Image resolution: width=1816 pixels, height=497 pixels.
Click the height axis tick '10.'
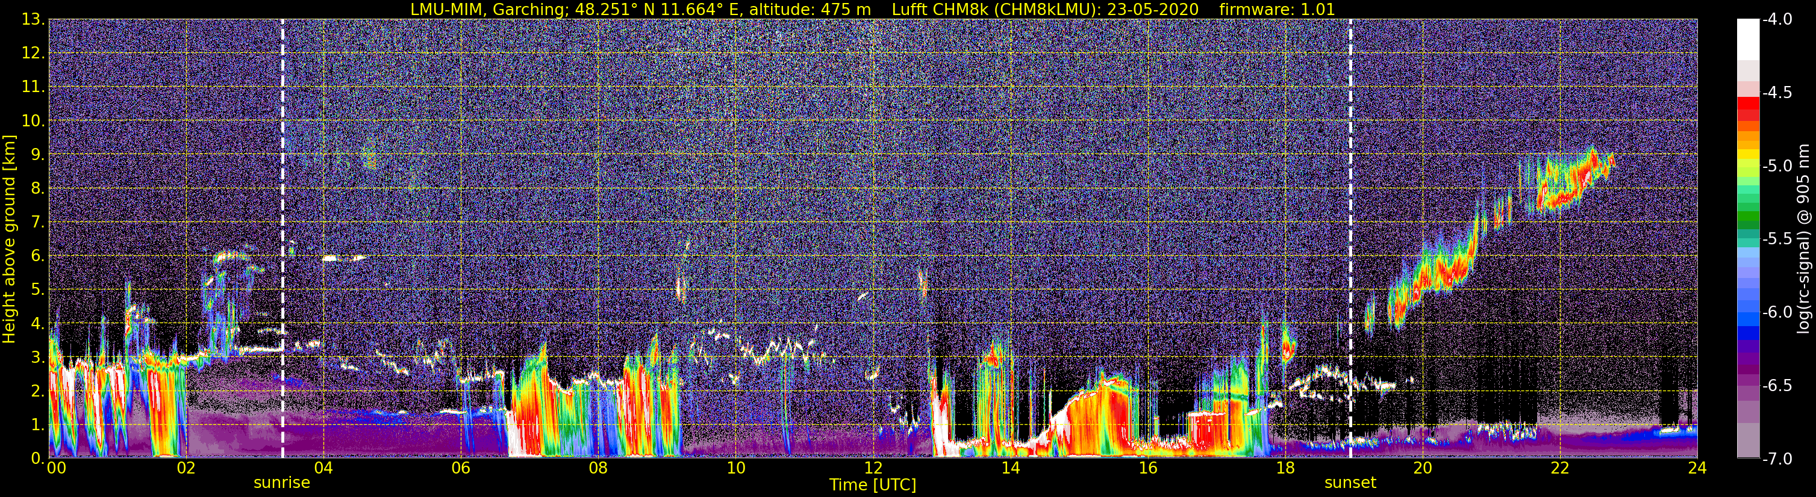point(33,121)
